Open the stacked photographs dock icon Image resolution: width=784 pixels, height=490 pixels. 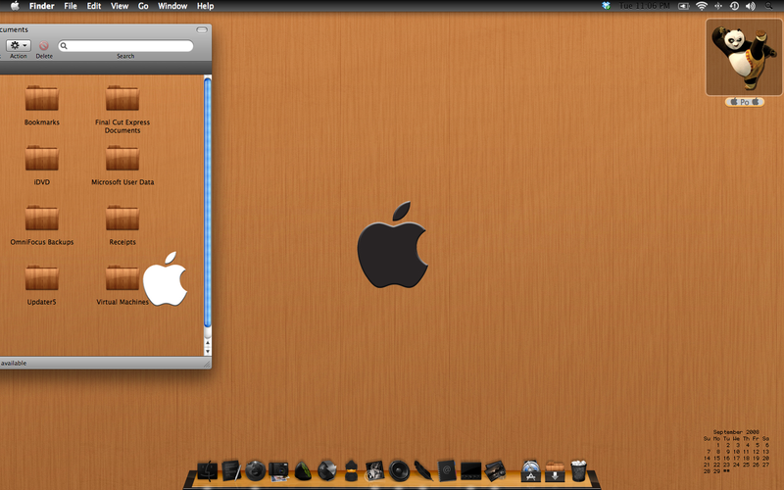tap(495, 471)
